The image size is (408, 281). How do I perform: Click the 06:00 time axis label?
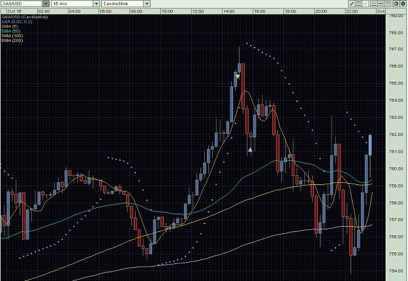[x=105, y=12]
